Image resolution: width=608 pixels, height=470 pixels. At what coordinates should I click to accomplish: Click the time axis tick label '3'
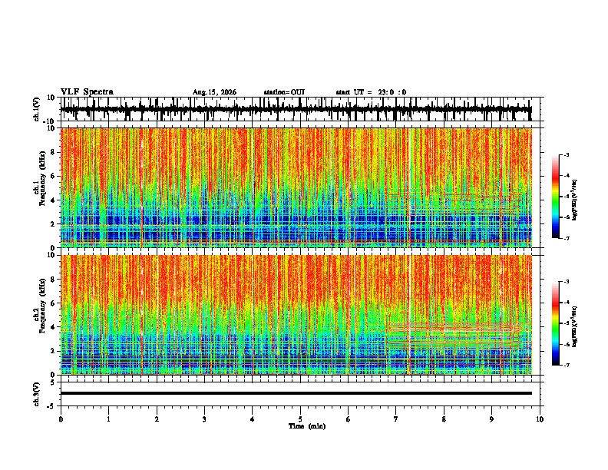click(204, 419)
